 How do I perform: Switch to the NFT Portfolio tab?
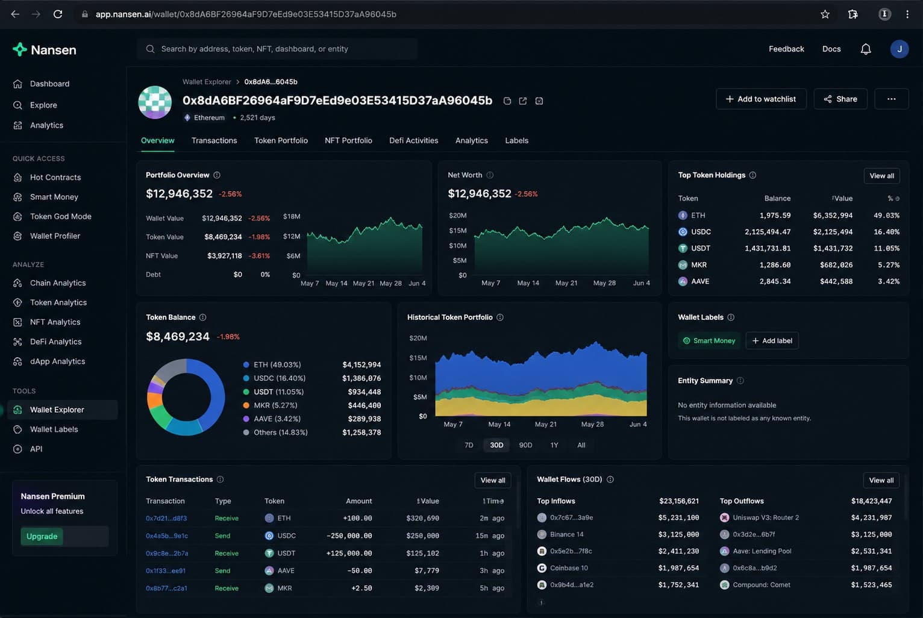point(348,140)
